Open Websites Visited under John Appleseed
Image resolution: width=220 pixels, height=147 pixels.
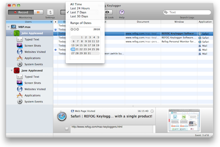[x=35, y=52]
